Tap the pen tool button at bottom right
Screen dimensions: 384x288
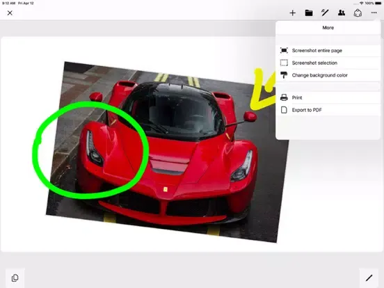point(369,278)
